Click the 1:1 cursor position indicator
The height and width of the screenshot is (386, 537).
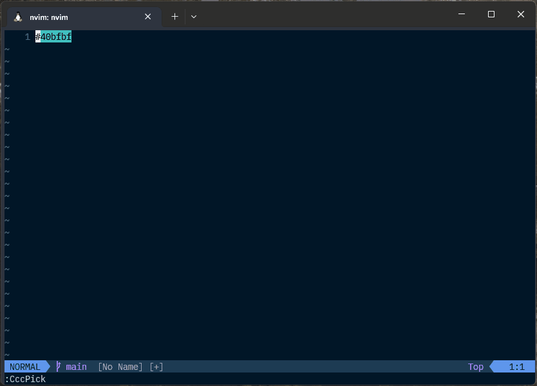point(517,367)
